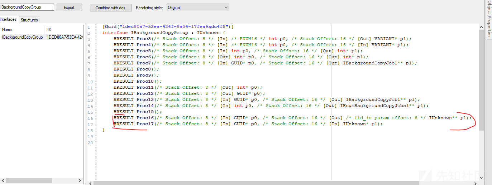The width and height of the screenshot is (492, 185).
Task: Sort by the Name column header
Action: click(x=22, y=30)
